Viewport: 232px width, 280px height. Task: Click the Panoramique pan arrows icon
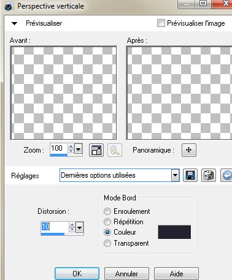pyautogui.click(x=188, y=150)
